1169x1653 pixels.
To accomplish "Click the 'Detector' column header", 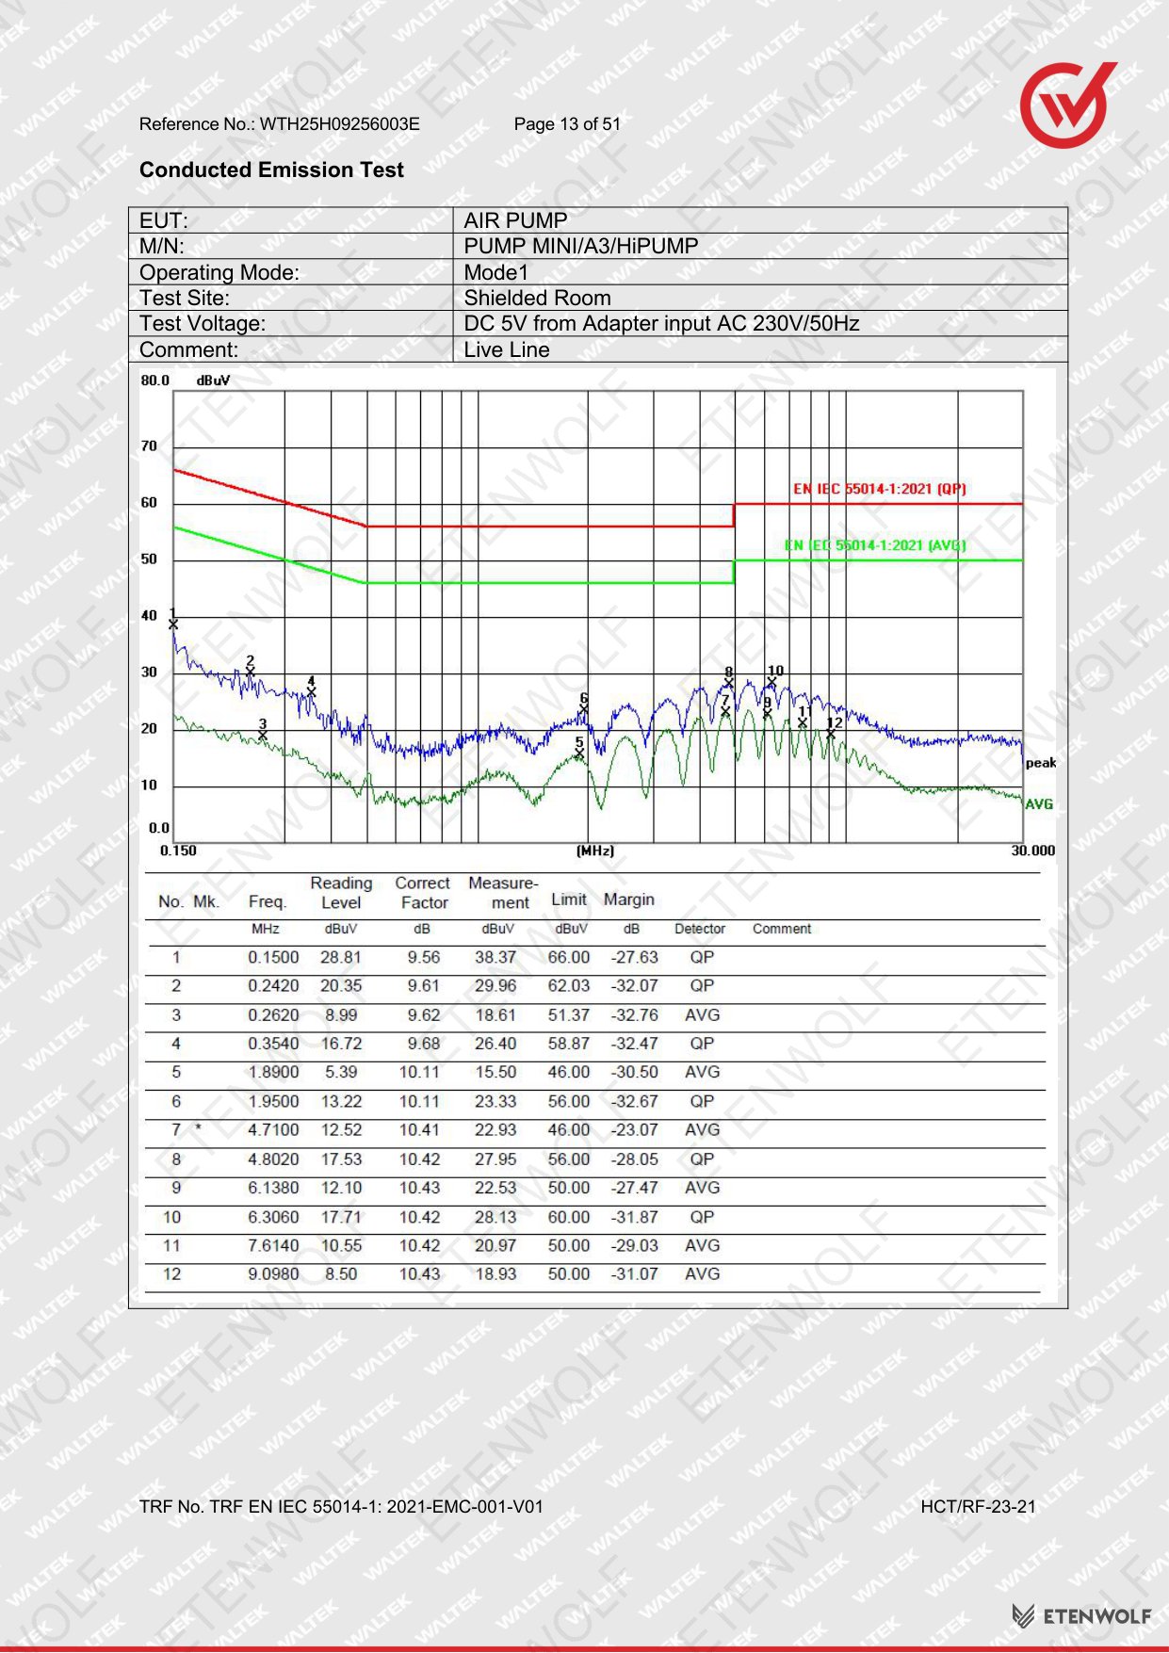I will (700, 929).
